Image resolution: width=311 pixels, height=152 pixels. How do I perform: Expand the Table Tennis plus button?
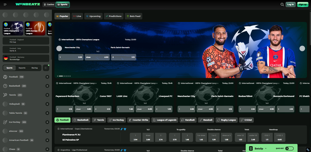(47, 113)
